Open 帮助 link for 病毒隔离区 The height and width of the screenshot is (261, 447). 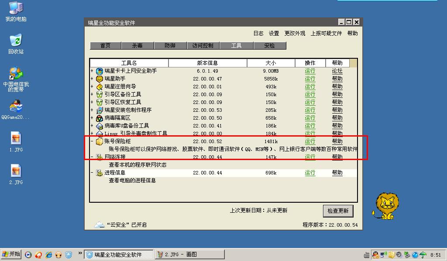point(337,117)
